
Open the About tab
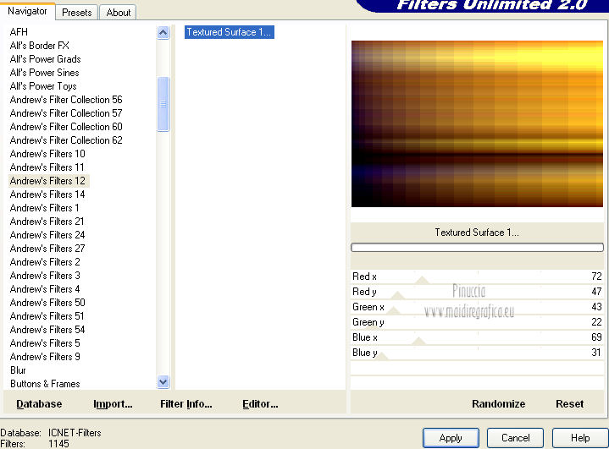[x=118, y=13]
